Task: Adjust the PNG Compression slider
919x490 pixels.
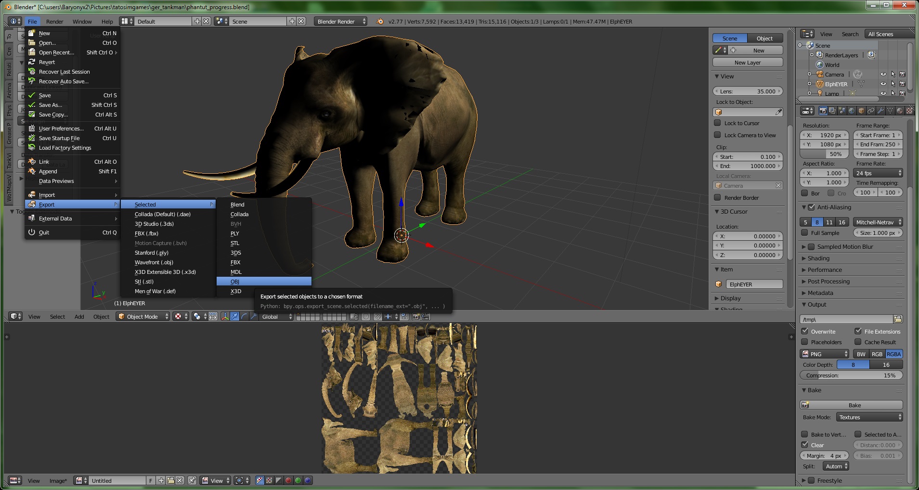Action: click(x=851, y=375)
